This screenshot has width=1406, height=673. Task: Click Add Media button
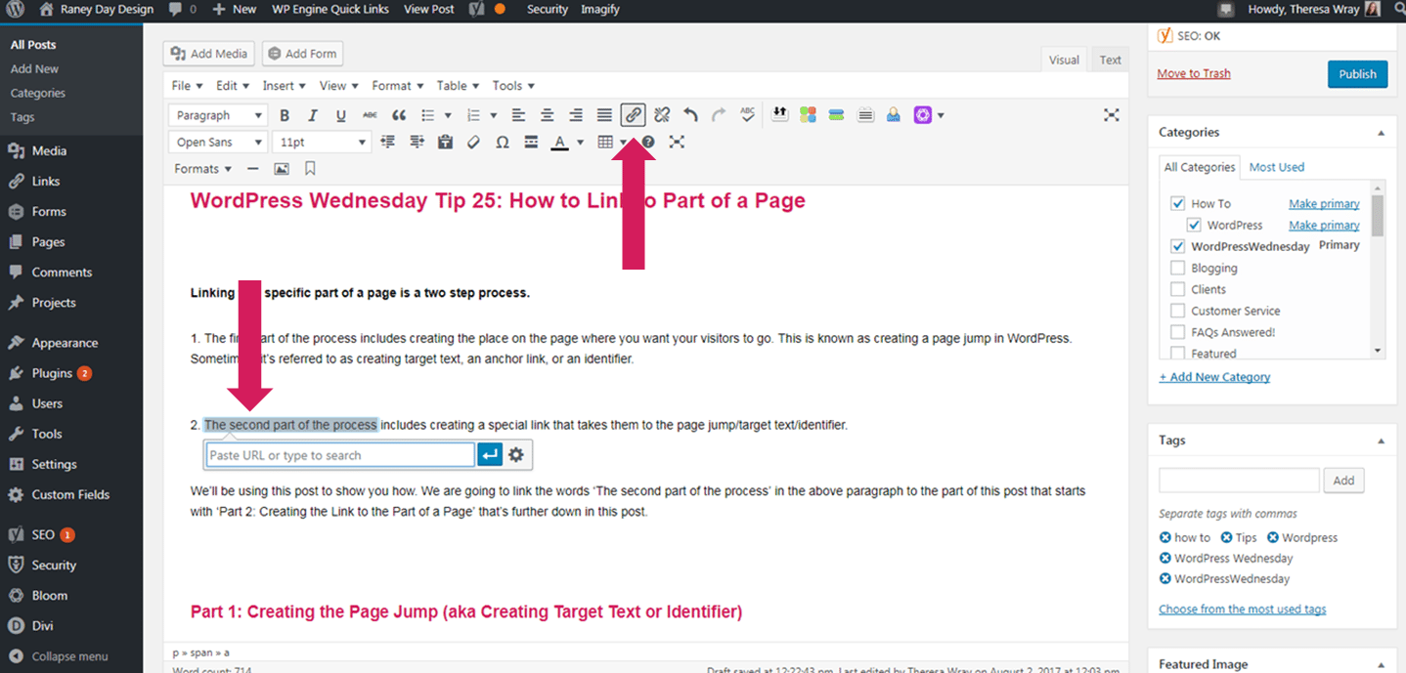[x=210, y=54]
